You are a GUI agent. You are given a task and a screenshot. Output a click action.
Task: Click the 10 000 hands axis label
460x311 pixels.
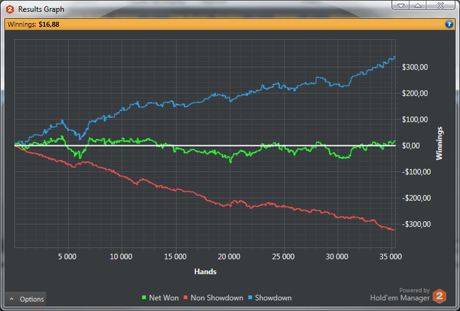[121, 257]
